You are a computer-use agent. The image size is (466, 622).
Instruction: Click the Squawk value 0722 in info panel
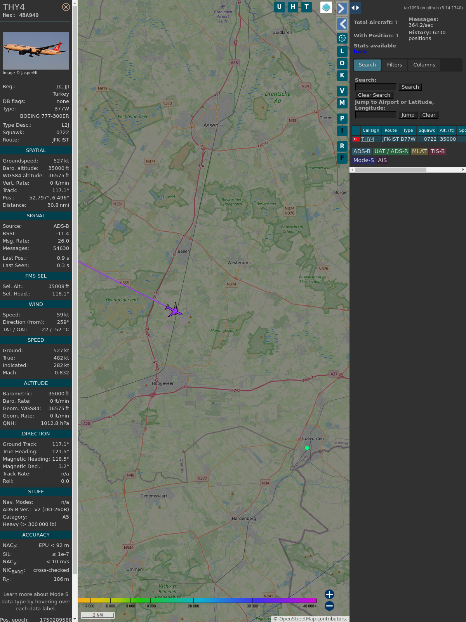coord(63,133)
